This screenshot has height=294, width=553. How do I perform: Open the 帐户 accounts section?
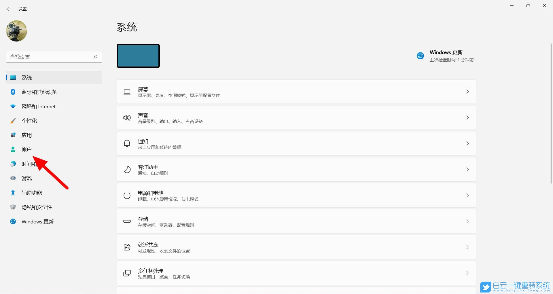pos(26,149)
